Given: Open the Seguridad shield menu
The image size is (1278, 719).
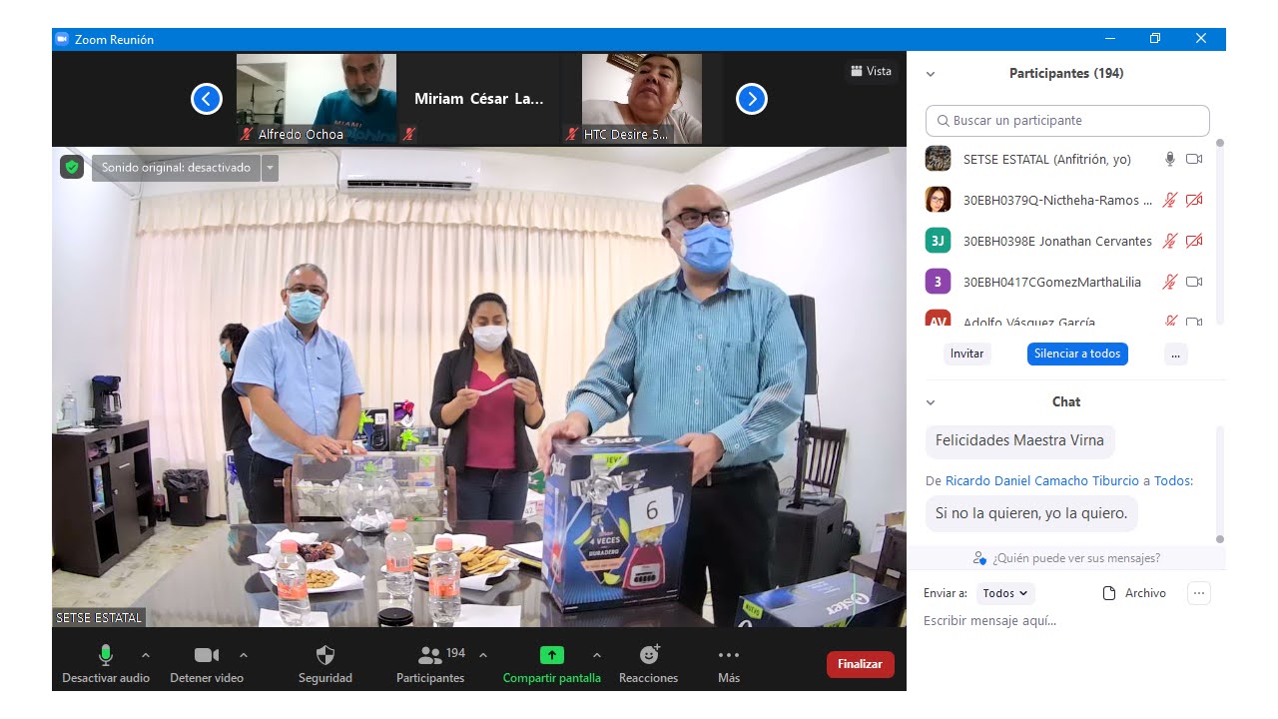Looking at the screenshot, I should pos(325,655).
